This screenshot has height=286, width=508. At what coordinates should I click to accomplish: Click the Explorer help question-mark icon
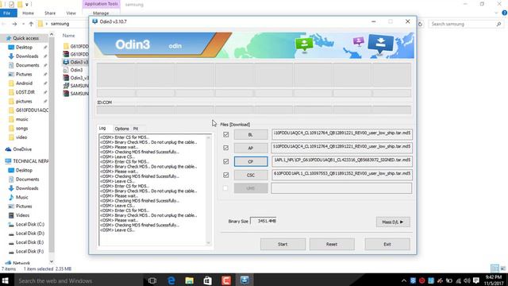(x=504, y=13)
